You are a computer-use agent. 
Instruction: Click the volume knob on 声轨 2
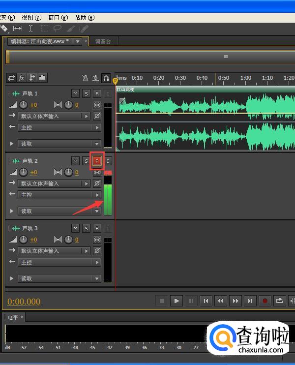[x=23, y=172]
